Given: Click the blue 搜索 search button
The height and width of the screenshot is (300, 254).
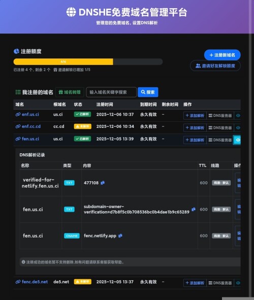Looking at the screenshot, I should tap(148, 92).
